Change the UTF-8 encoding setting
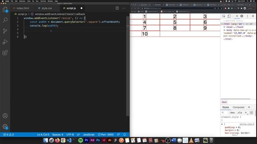Screen dimensions: 257x144 pyautogui.click(x=70, y=134)
